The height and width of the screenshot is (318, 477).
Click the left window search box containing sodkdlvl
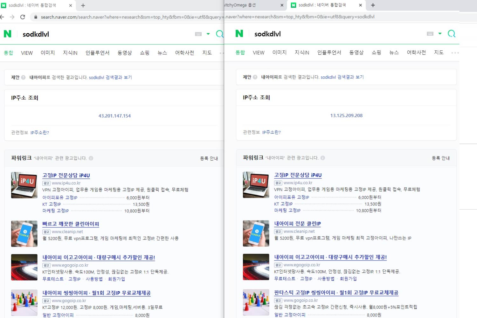tap(105, 34)
